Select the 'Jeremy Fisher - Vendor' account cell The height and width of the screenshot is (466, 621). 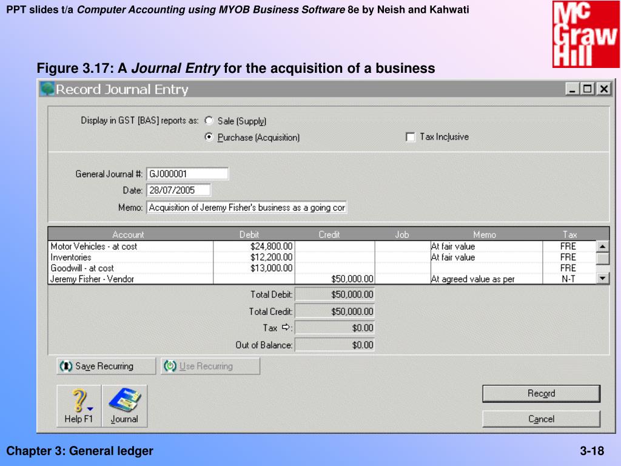coord(131,279)
